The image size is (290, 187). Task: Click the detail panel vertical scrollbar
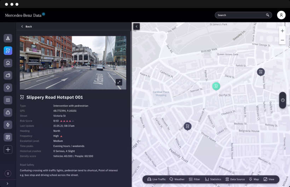point(131,84)
